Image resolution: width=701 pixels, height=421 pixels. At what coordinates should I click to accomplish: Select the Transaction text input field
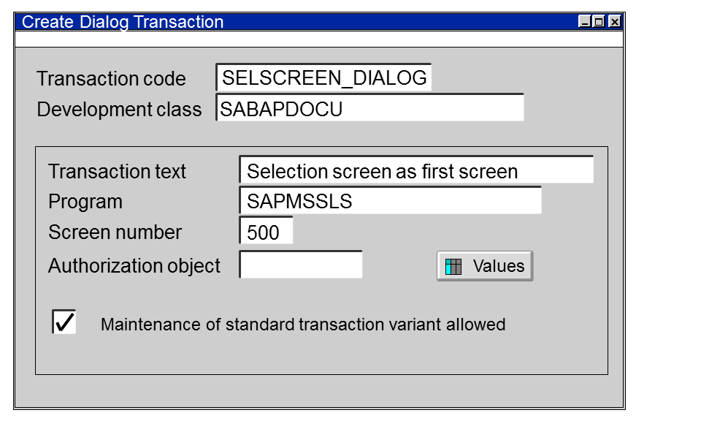point(416,171)
